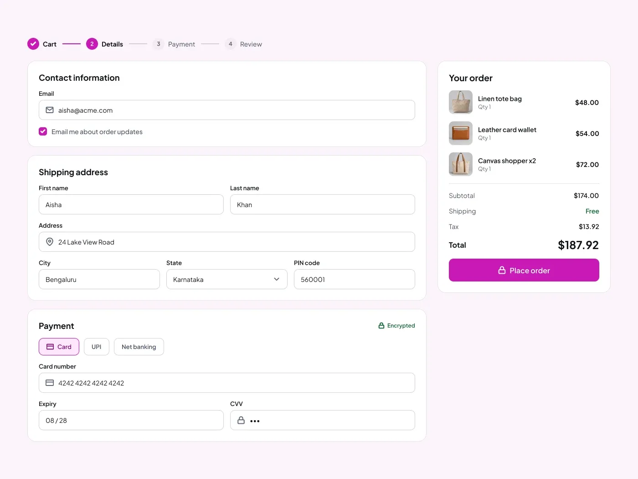The image size is (638, 479).
Task: Uncheck Email me about order updates
Action: (x=43, y=131)
